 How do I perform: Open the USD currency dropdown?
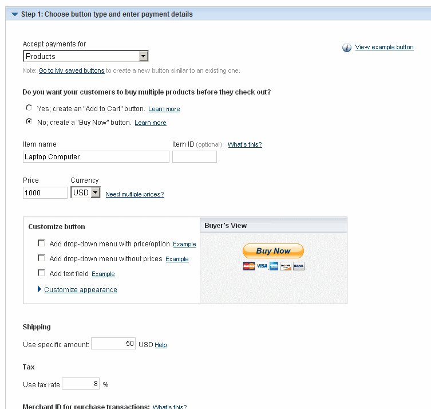coord(85,192)
